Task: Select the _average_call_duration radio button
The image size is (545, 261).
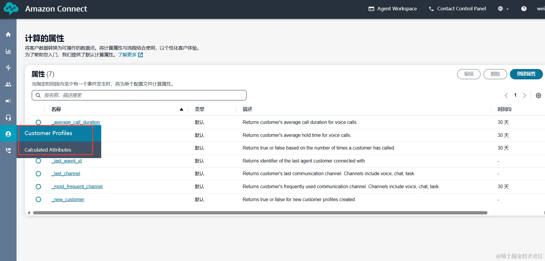Action: [38, 122]
